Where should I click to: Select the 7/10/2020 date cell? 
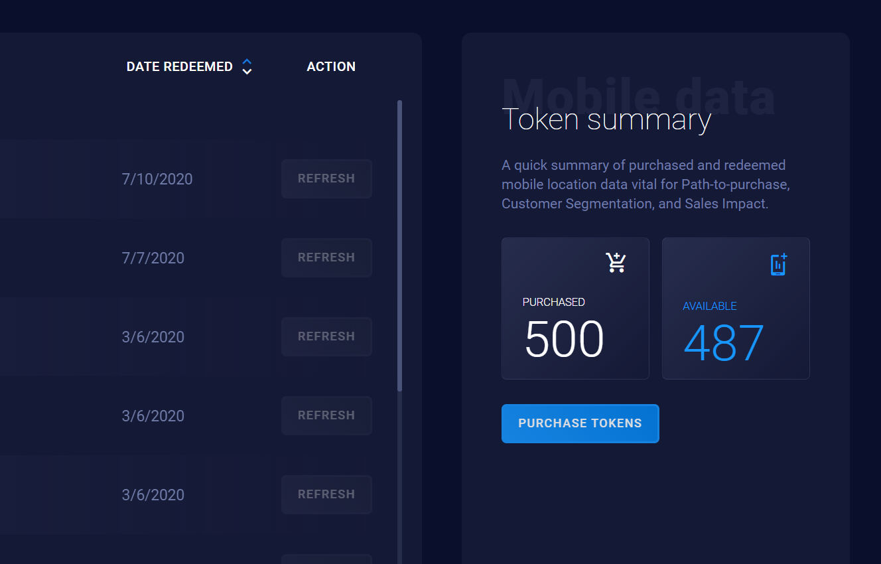pos(157,179)
